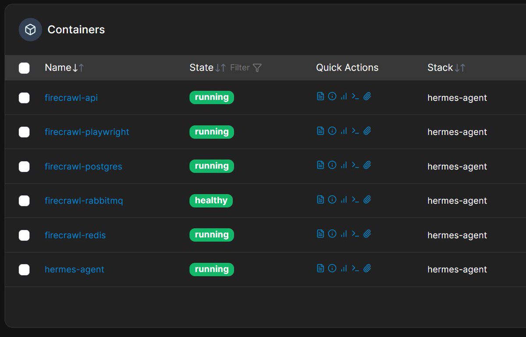Open stats icon for firecrawl-rabbitmq
The width and height of the screenshot is (526, 337).
344,199
